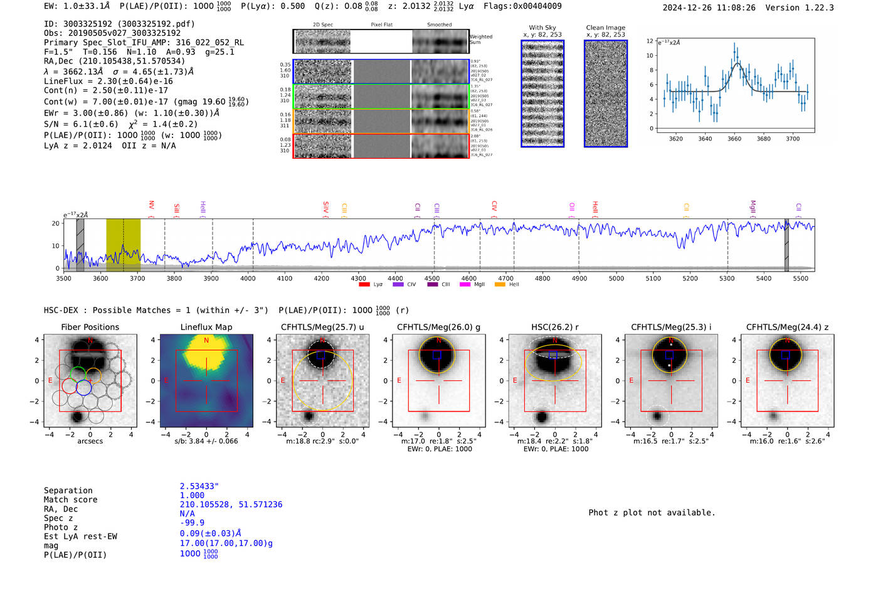Click the Primary Spec_Slot_IFU_AMP line
The image size is (878, 598).
click(144, 43)
